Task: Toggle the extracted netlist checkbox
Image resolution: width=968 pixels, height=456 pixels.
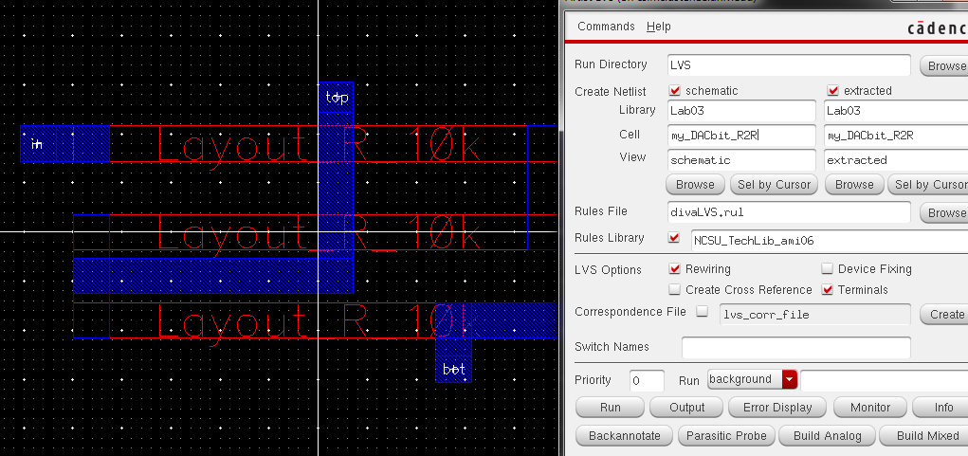Action: pyautogui.click(x=833, y=91)
